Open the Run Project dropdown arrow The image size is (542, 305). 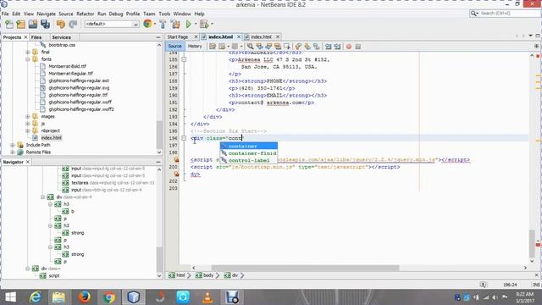(196, 24)
